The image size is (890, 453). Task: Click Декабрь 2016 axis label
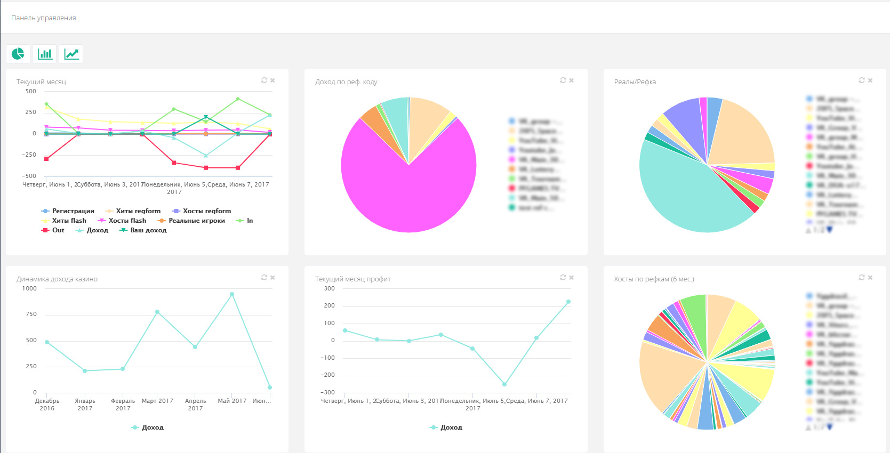pos(47,405)
